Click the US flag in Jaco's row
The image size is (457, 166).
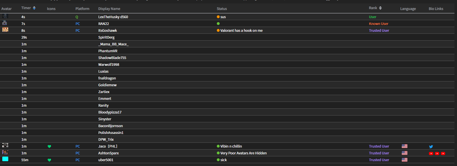click(405, 146)
